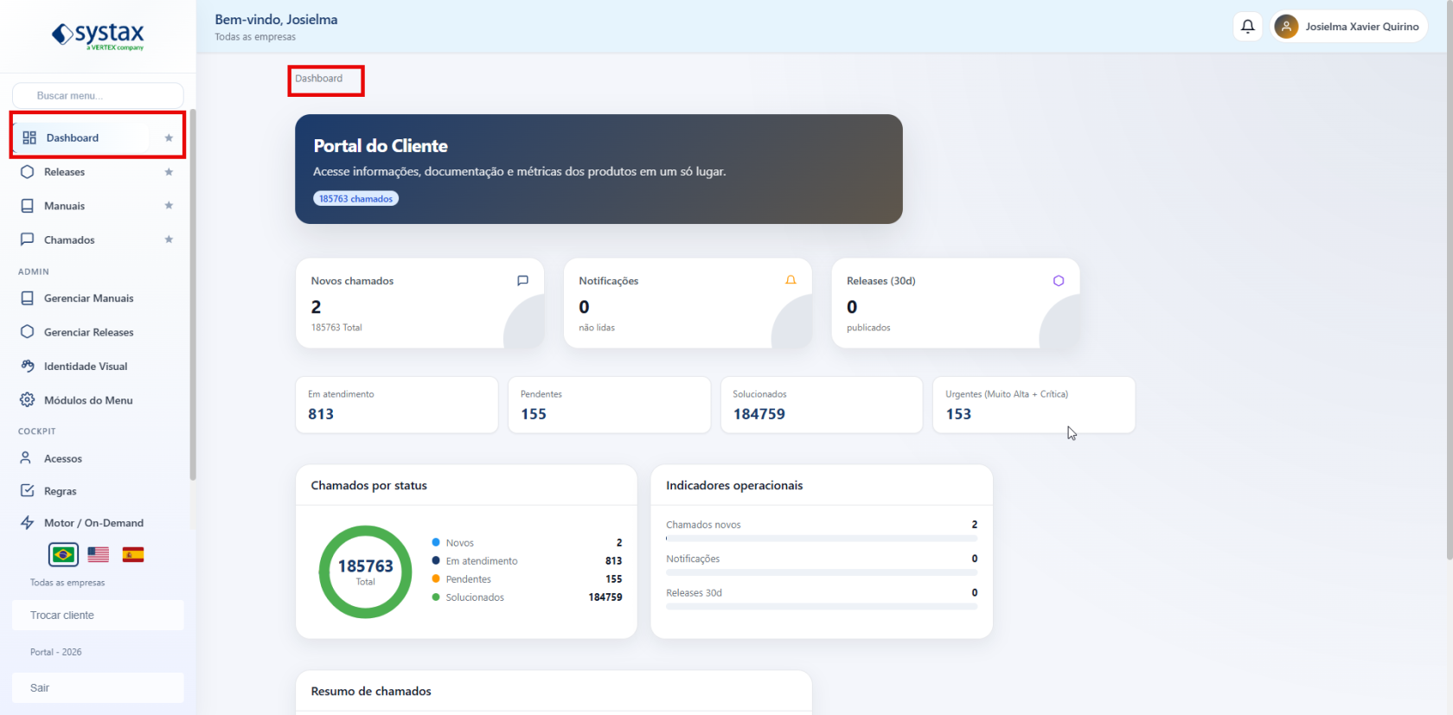The width and height of the screenshot is (1453, 715).
Task: Toggle favorite star for Dashboard
Action: click(169, 138)
